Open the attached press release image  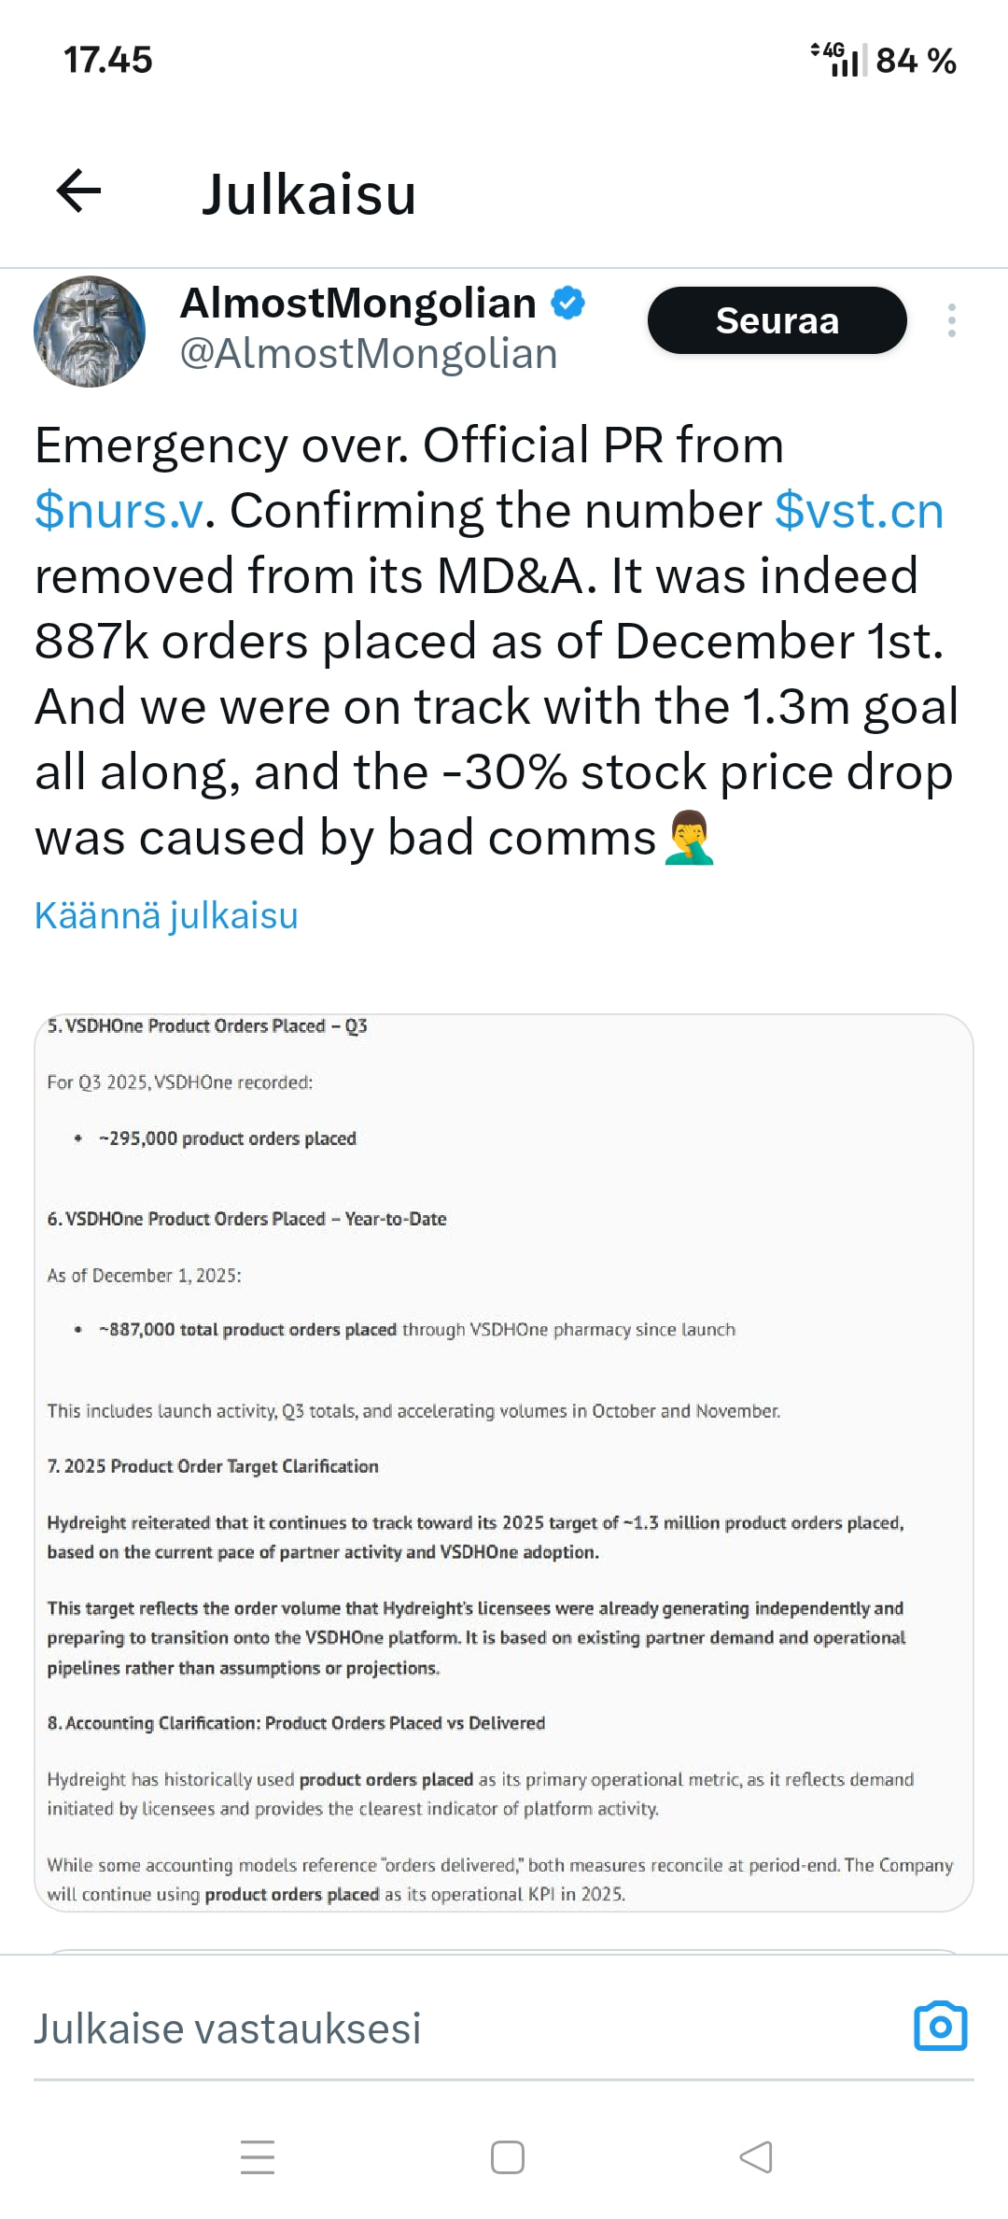coord(504,1462)
